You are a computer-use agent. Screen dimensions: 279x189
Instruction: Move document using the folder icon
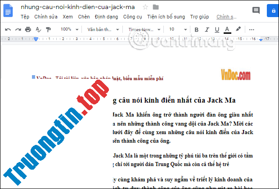pyautogui.click(x=156, y=7)
